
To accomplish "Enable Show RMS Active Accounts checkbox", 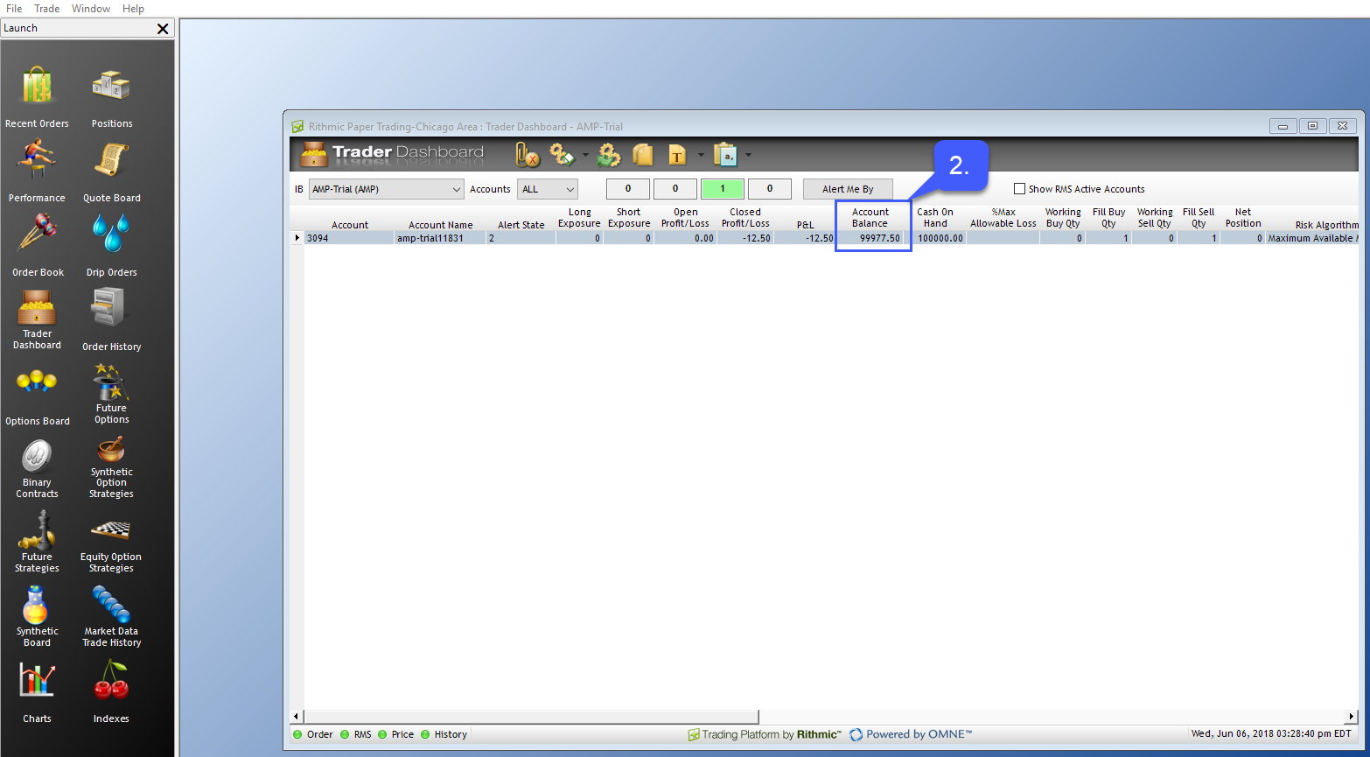I will pyautogui.click(x=1019, y=189).
